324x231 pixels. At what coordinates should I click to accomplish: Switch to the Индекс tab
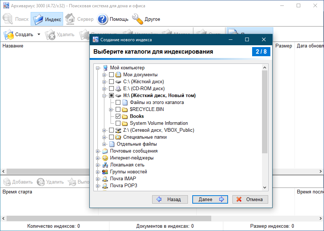coord(47,19)
